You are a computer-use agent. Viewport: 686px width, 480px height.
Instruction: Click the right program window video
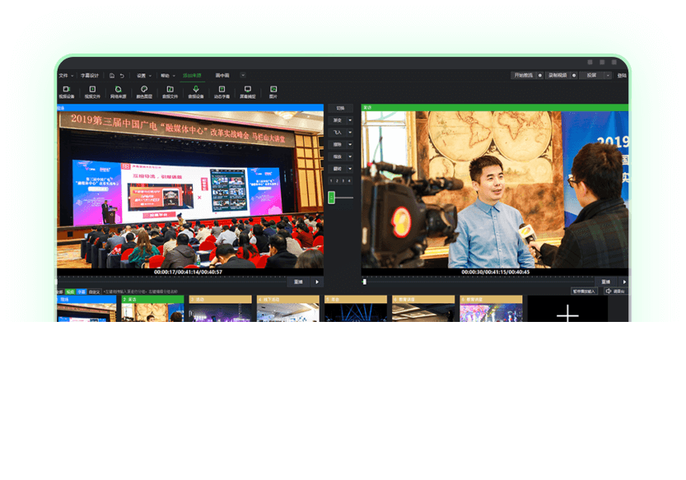tap(495, 189)
